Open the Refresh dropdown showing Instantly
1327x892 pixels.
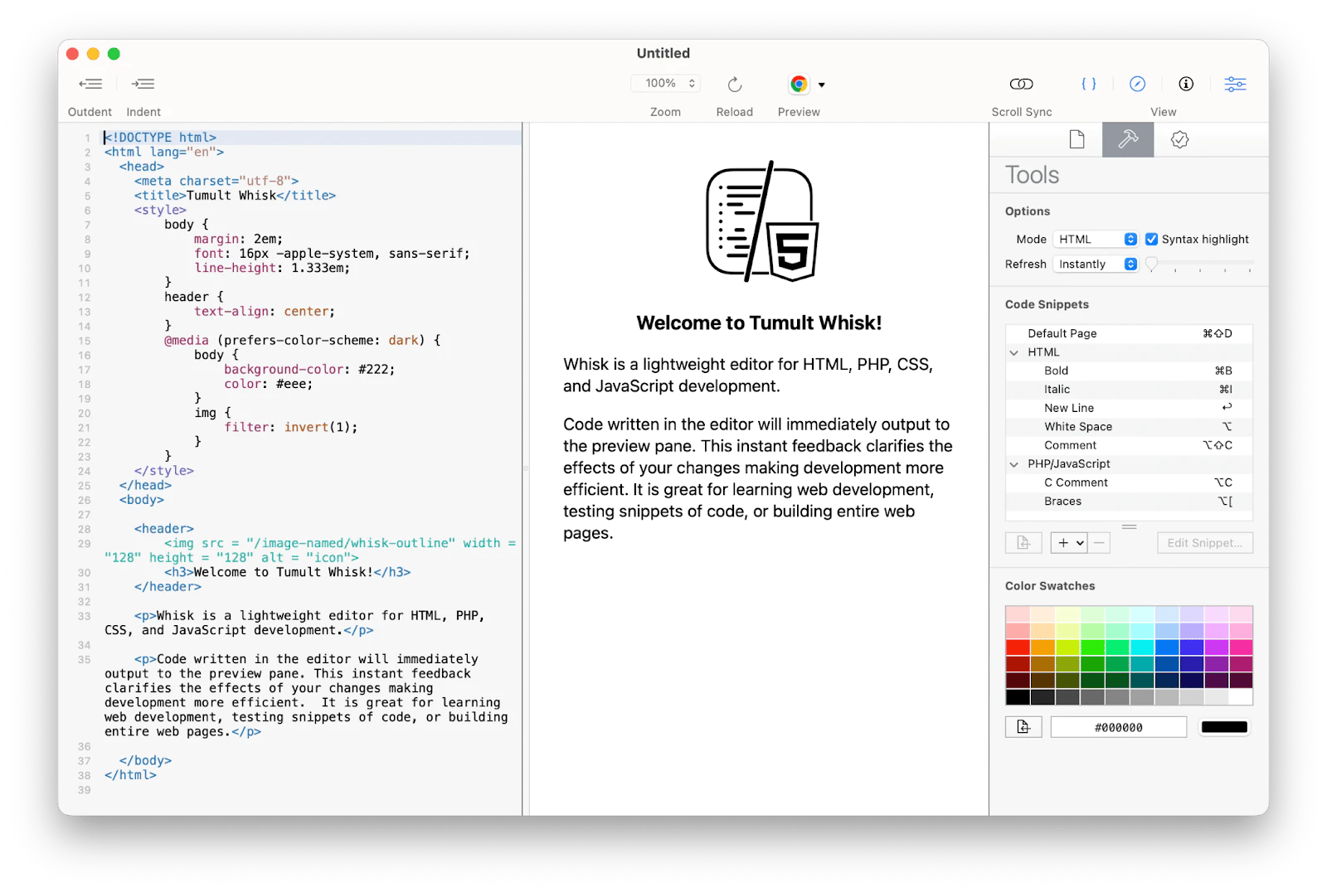click(1095, 264)
